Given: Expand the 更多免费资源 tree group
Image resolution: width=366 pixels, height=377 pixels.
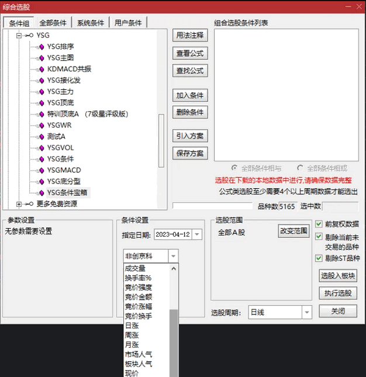Looking at the screenshot, I should pyautogui.click(x=19, y=204).
